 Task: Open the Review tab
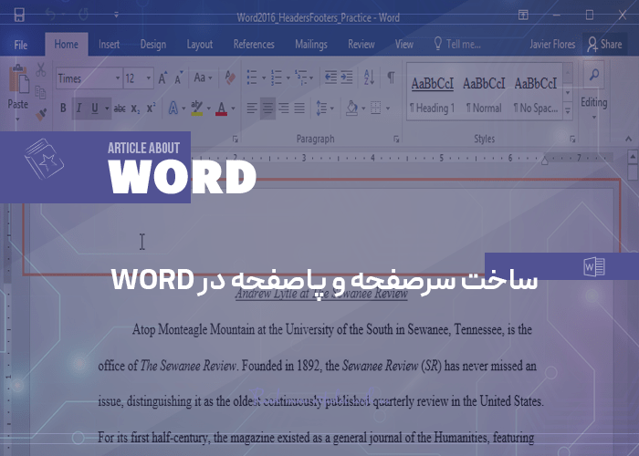click(x=361, y=45)
